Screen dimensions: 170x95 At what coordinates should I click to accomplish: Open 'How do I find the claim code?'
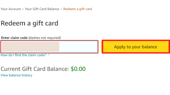(23, 55)
